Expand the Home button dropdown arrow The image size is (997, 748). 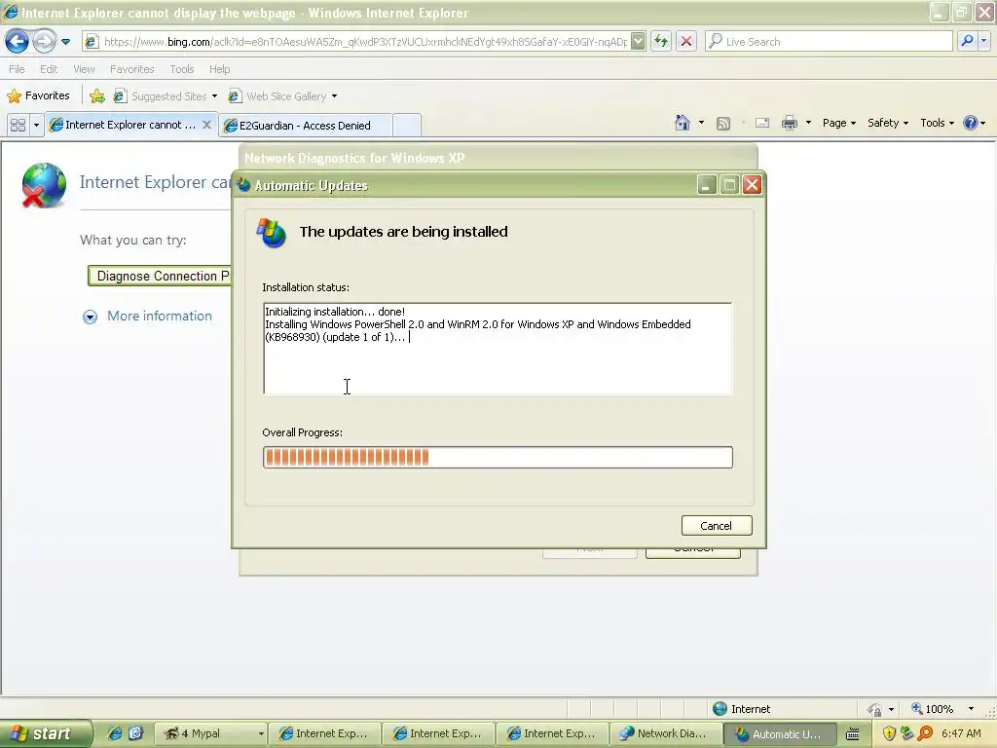(701, 123)
